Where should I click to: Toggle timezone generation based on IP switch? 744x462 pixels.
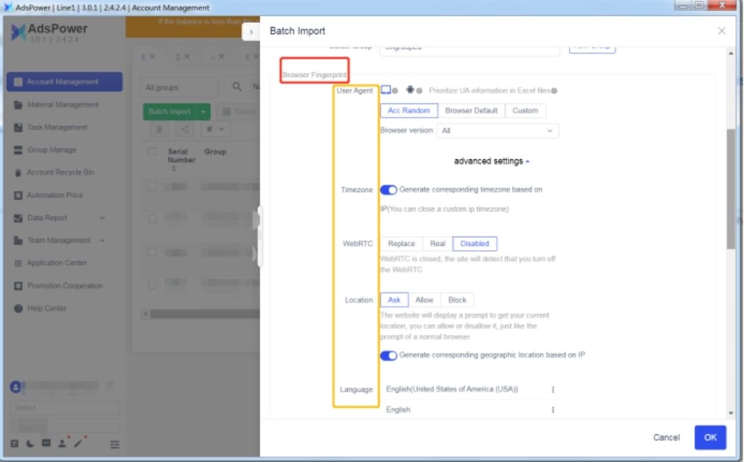388,190
